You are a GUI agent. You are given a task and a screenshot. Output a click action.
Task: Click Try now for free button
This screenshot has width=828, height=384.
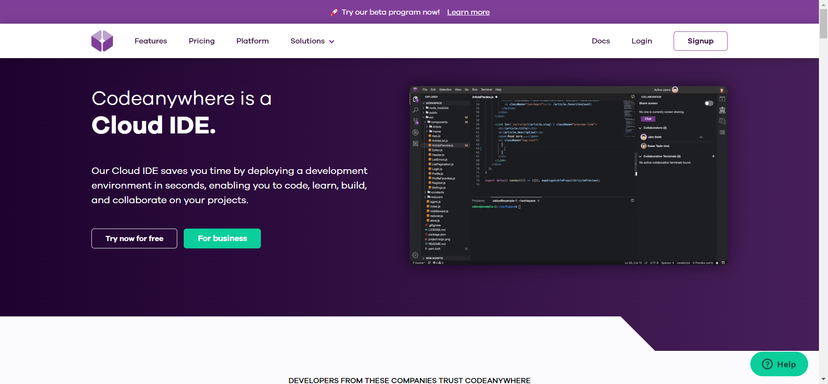point(134,238)
